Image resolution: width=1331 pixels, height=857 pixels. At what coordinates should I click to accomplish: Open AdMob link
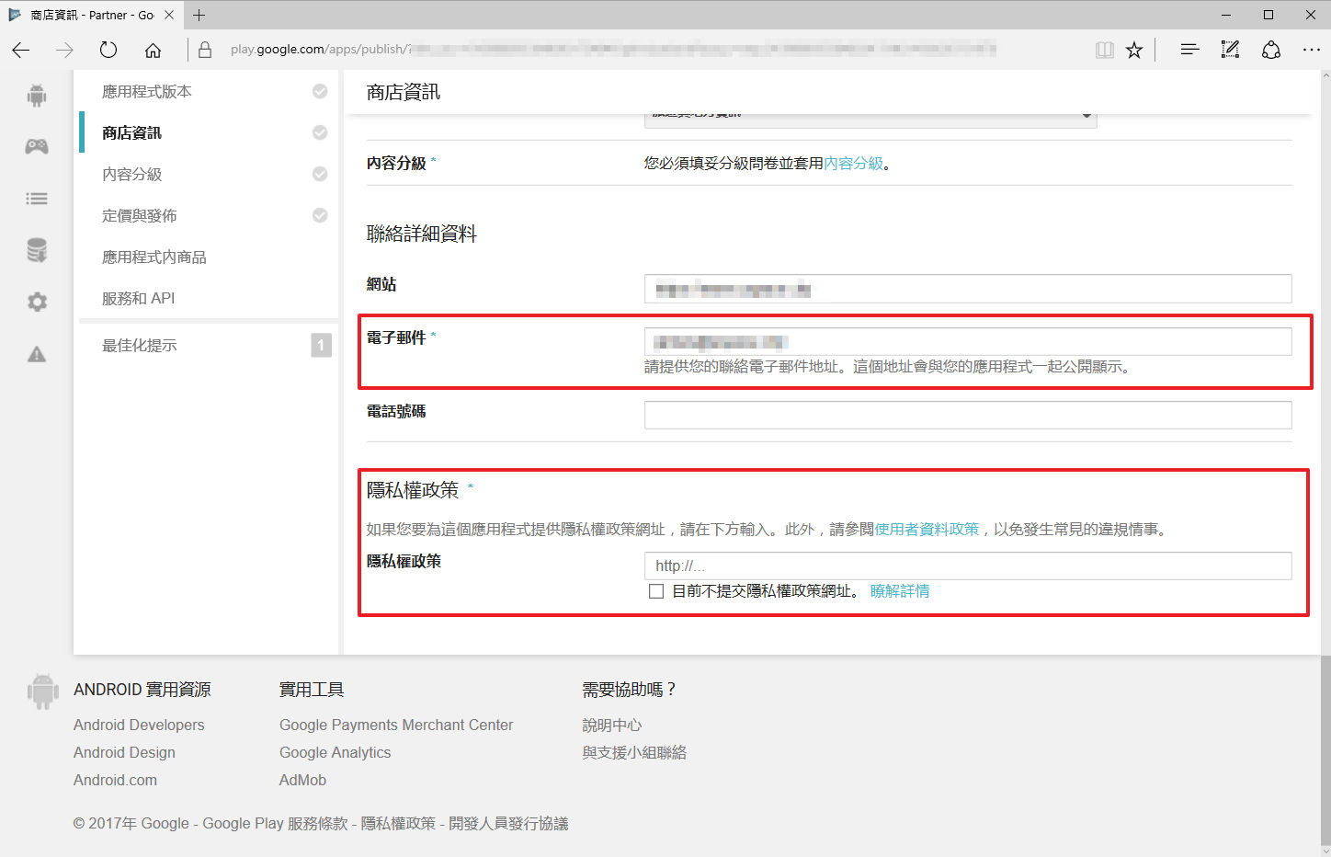pos(302,780)
